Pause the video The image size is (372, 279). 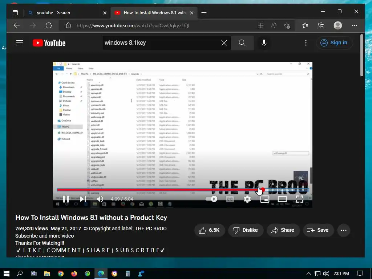click(x=66, y=199)
